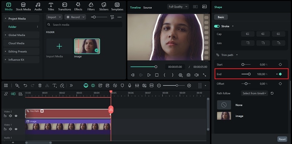This screenshot has width=292, height=144.
Task: Click the marker shield icon
Action: (122, 86)
